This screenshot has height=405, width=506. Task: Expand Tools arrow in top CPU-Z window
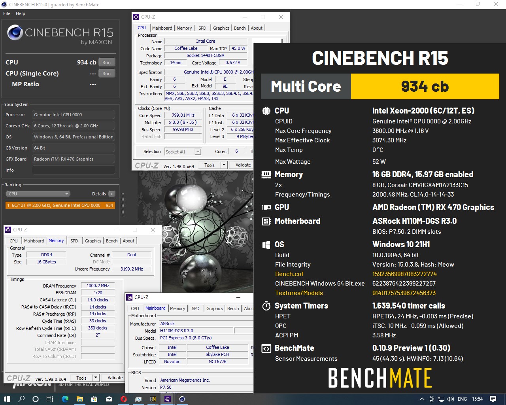coord(224,165)
